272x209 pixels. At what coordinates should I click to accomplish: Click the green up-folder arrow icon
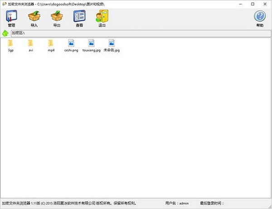click(x=5, y=33)
